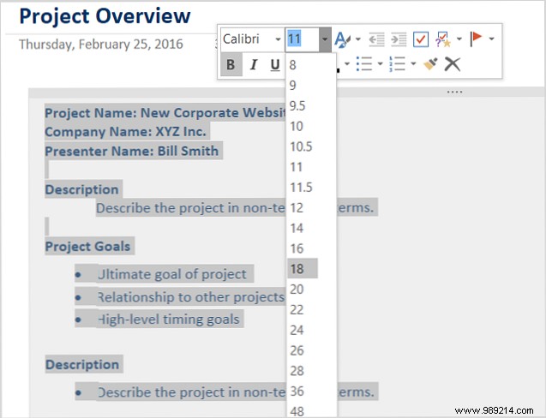
Task: Click the date Thursday, February 25, 2016
Action: 101,45
